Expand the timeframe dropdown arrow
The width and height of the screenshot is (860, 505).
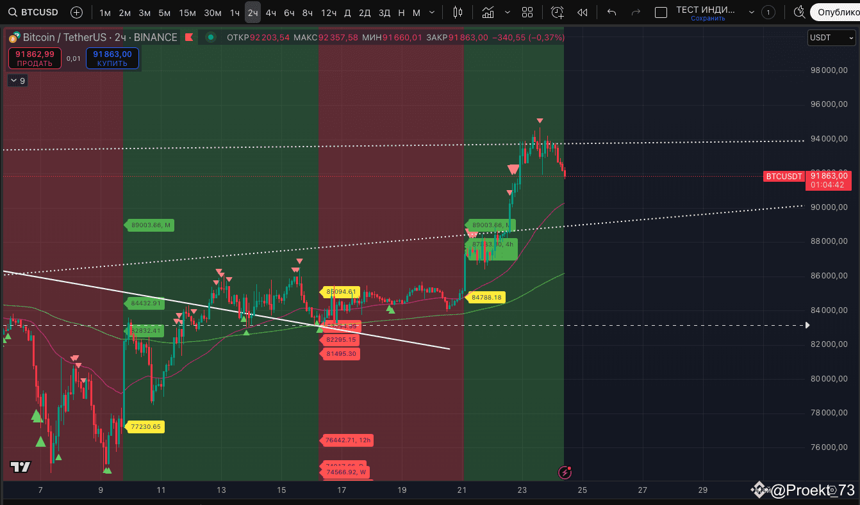click(x=433, y=13)
